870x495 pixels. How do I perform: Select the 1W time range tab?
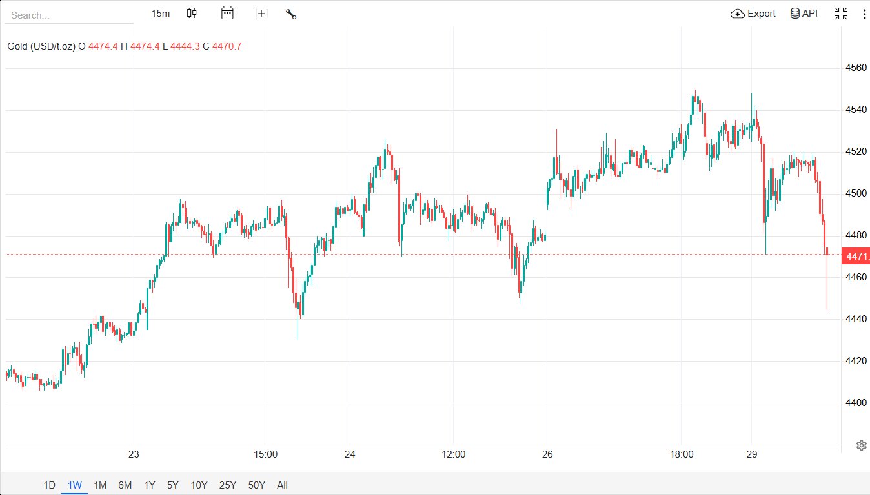tap(75, 485)
